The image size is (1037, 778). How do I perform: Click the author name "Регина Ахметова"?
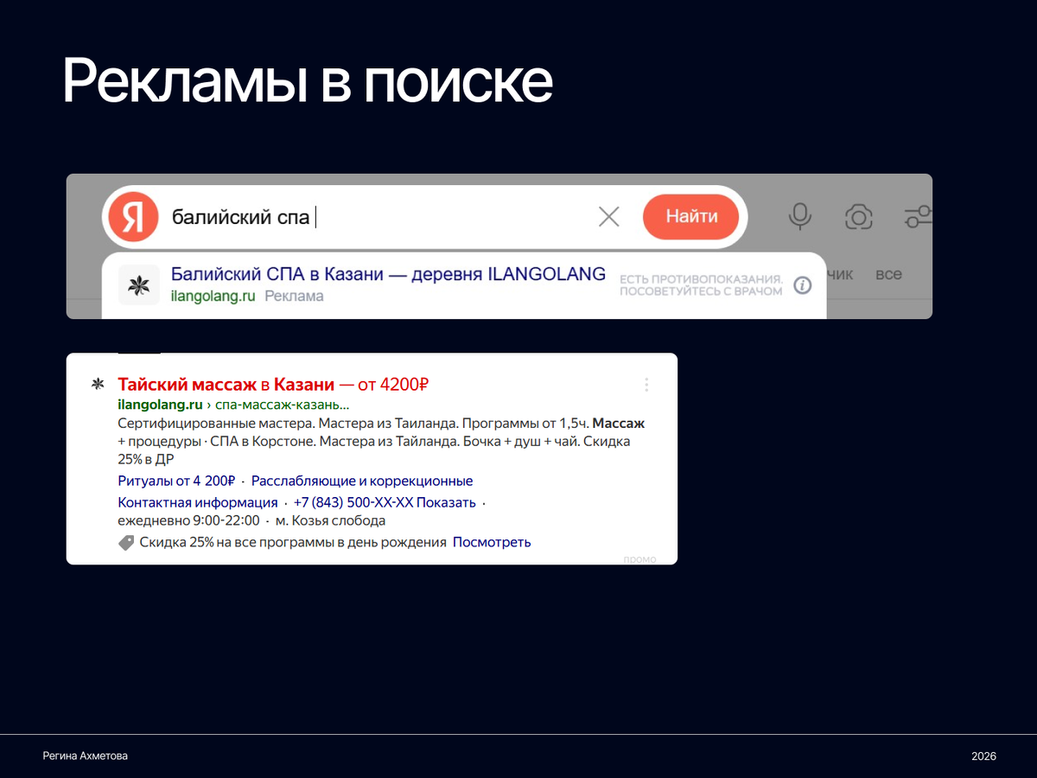[x=86, y=756]
